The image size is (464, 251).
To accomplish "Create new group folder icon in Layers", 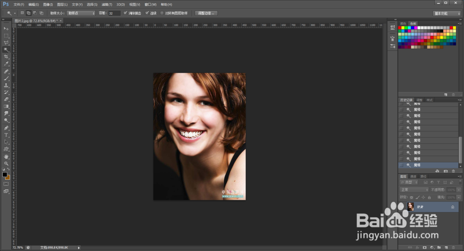I will (x=439, y=247).
